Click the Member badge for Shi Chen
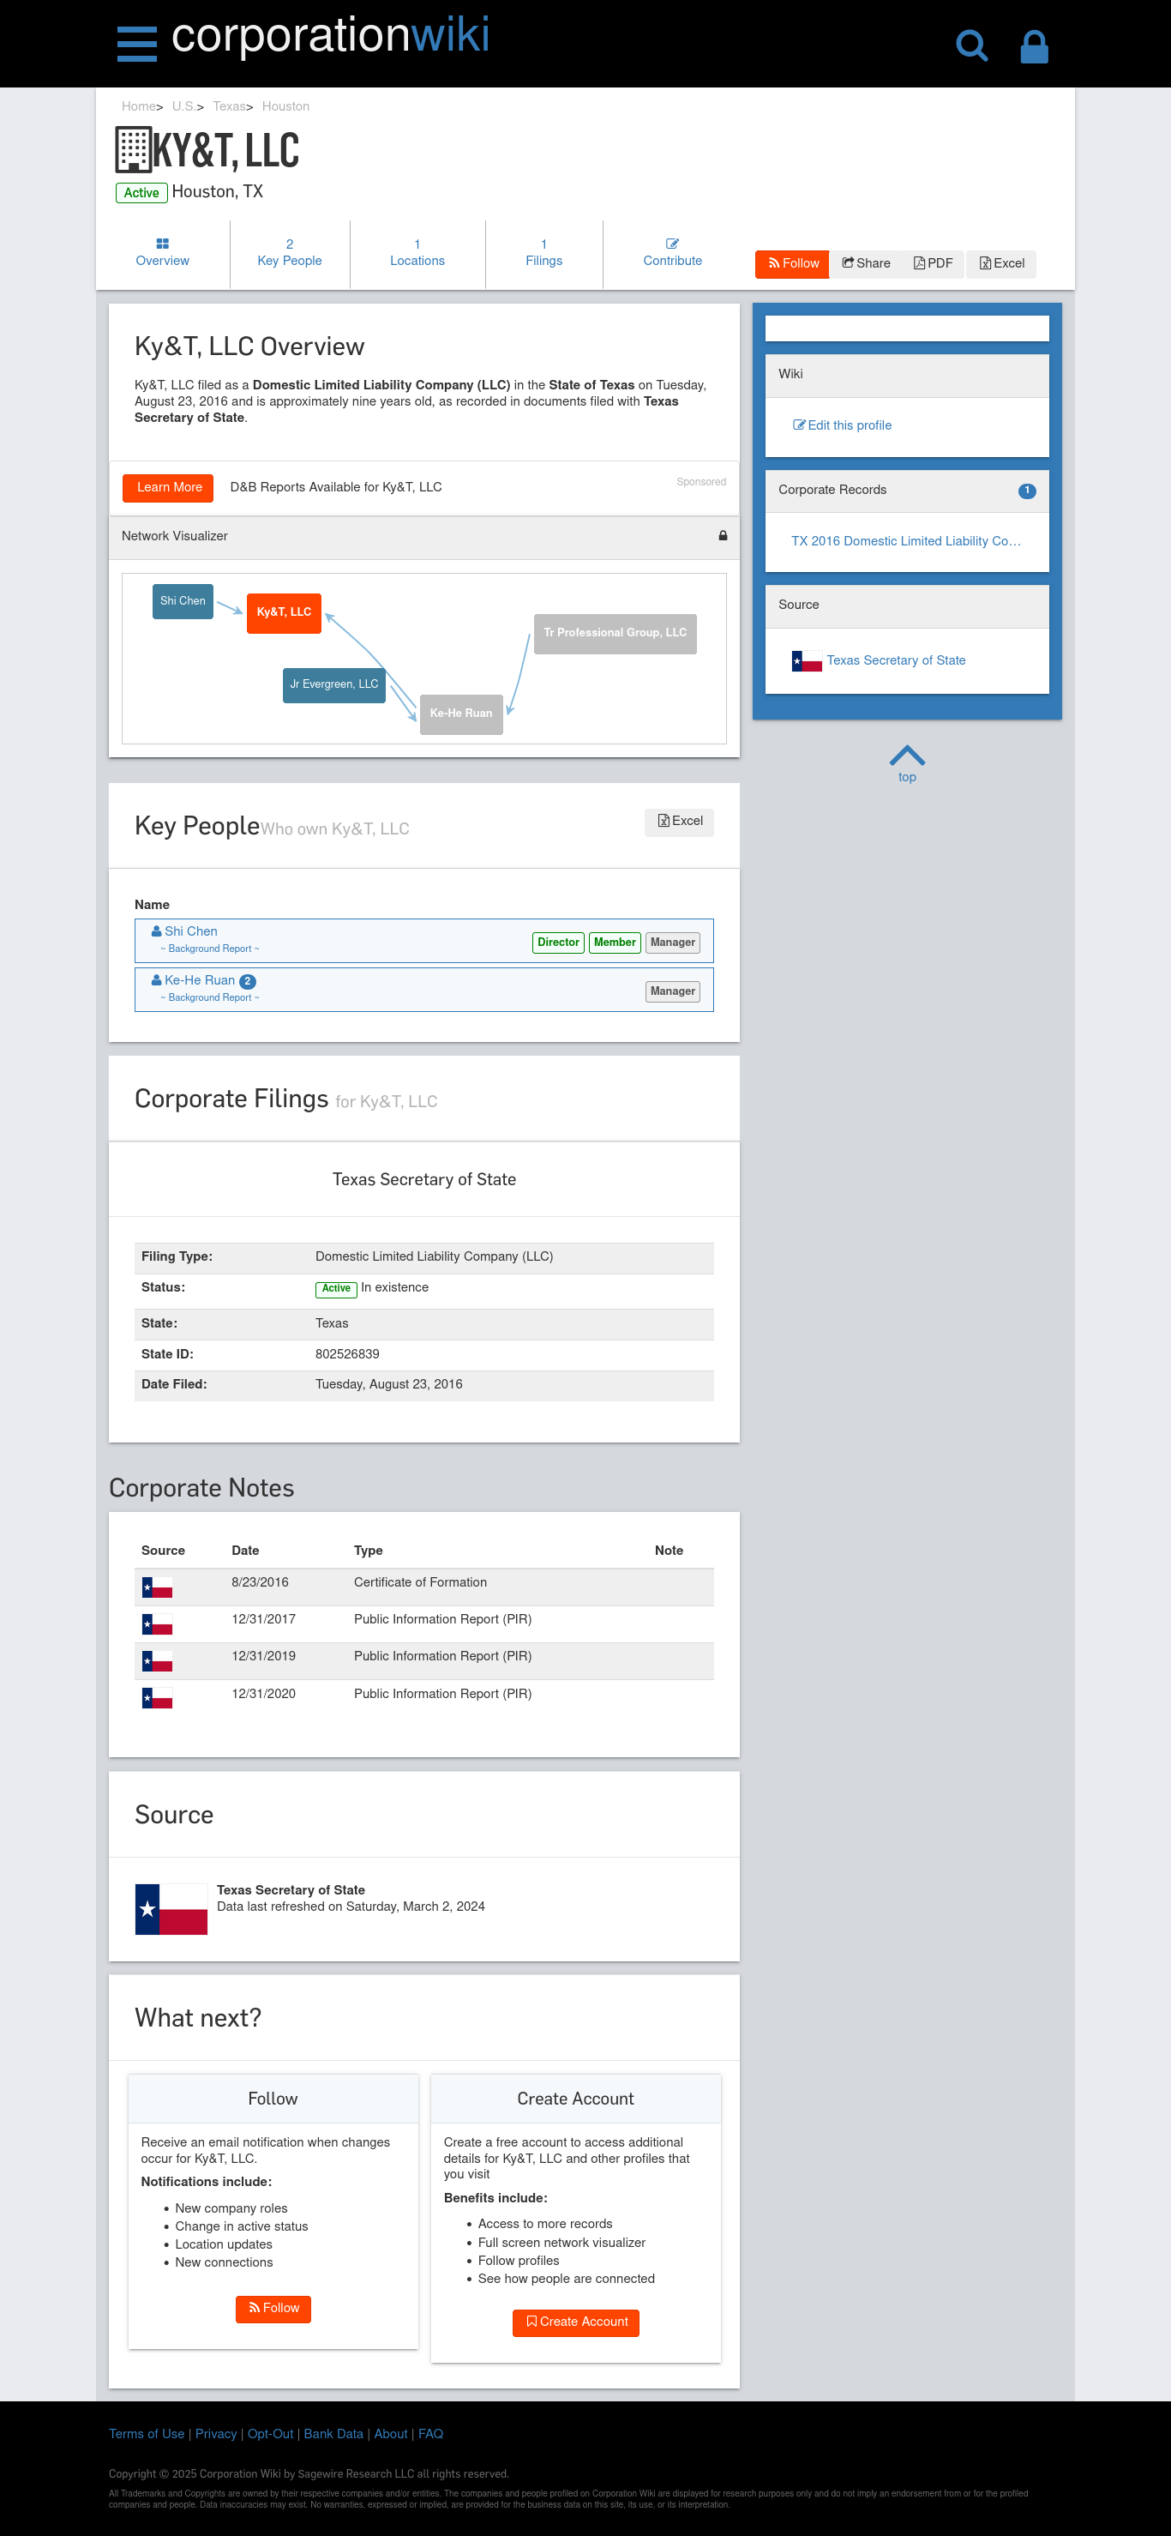The height and width of the screenshot is (2536, 1171). 615,943
